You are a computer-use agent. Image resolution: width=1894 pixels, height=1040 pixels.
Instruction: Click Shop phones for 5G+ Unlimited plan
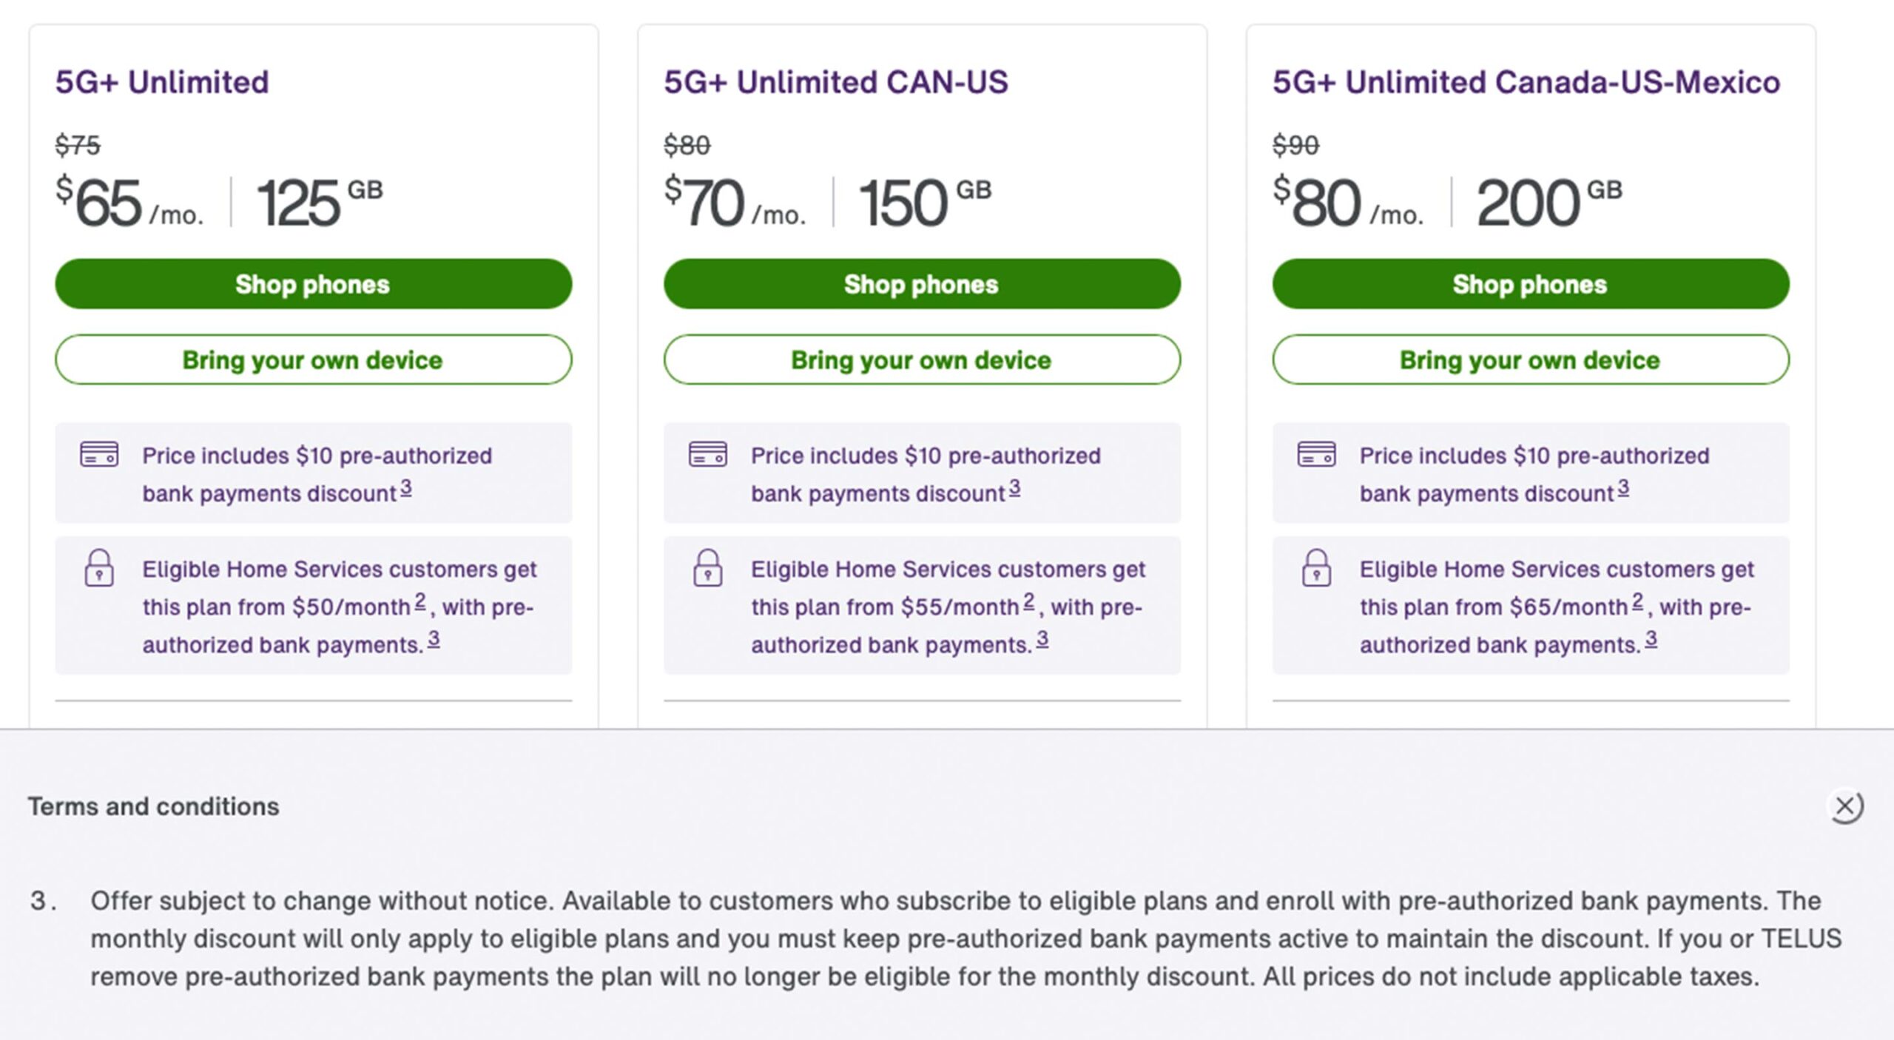pyautogui.click(x=311, y=283)
